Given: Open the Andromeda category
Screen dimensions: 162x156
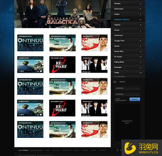Looking at the screenshot, I should pyautogui.click(x=128, y=9).
